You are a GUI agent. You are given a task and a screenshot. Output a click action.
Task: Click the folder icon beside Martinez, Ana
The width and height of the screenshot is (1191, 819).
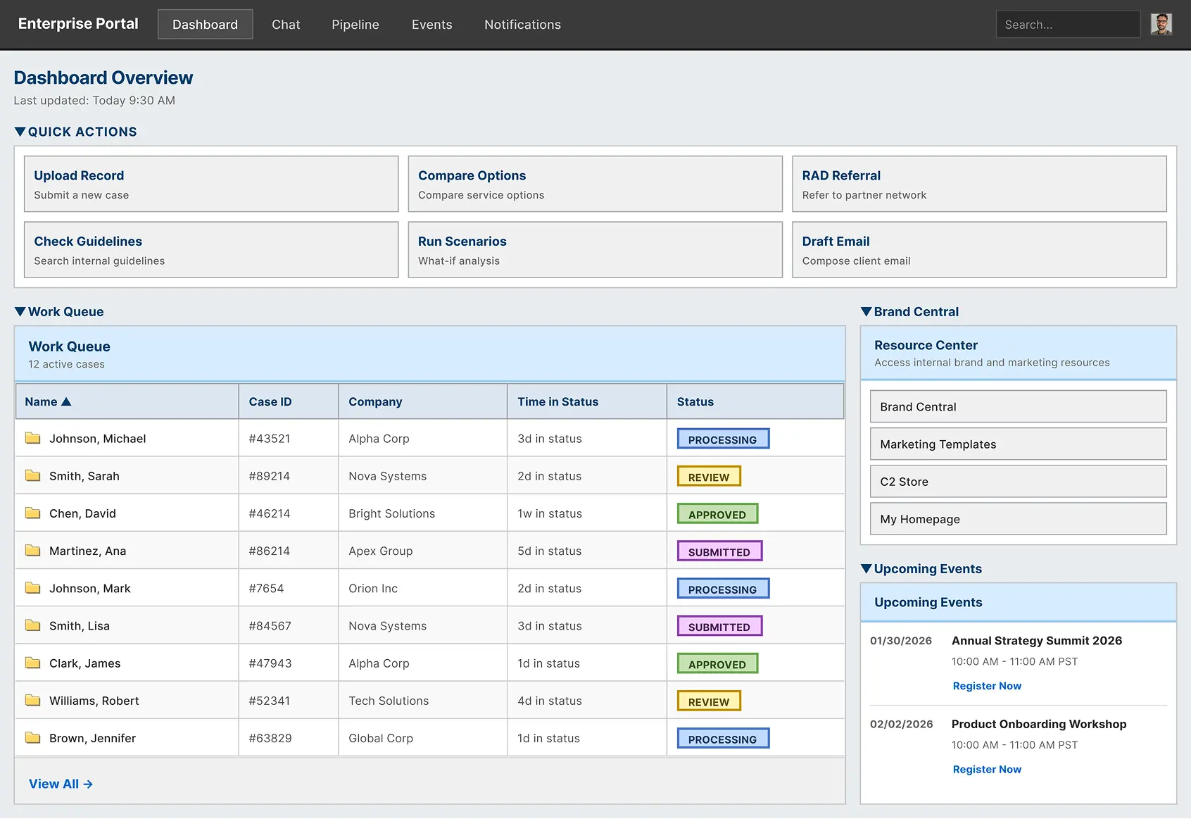[32, 550]
